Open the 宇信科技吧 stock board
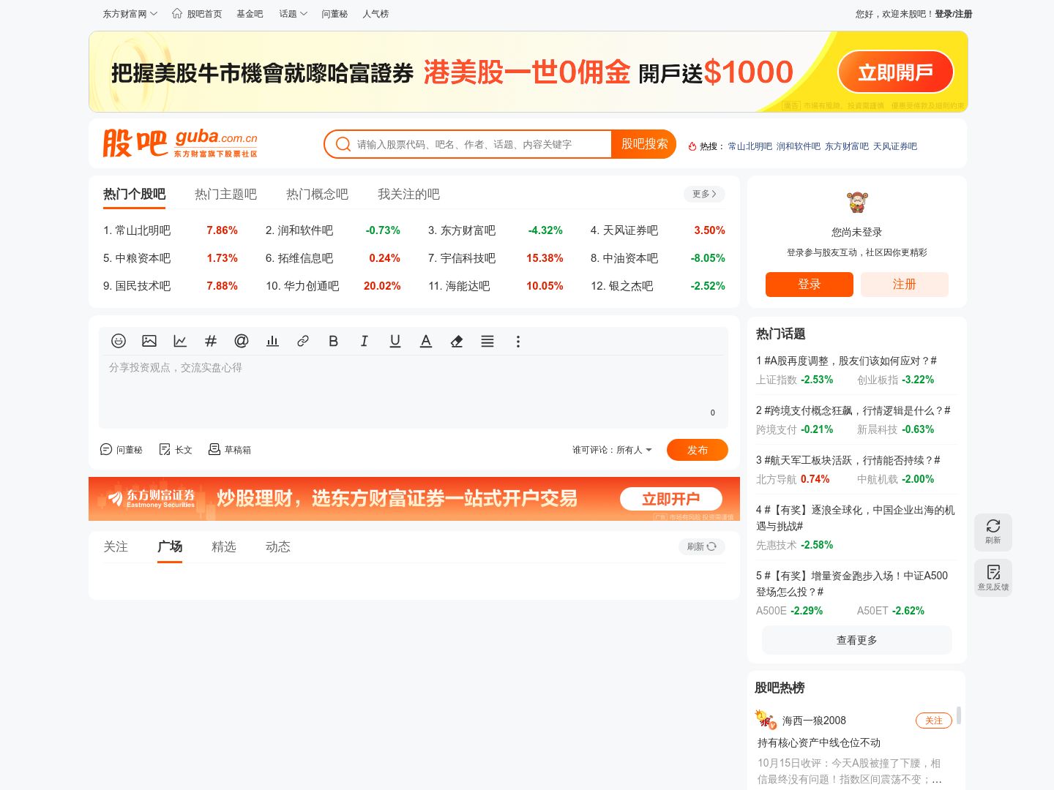1054x790 pixels. (x=462, y=258)
